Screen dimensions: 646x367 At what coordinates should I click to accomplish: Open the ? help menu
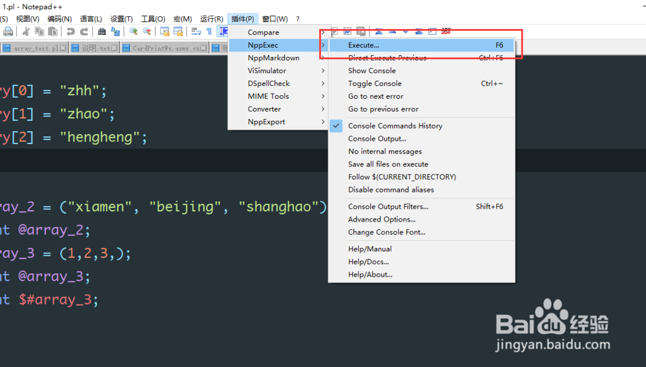297,19
